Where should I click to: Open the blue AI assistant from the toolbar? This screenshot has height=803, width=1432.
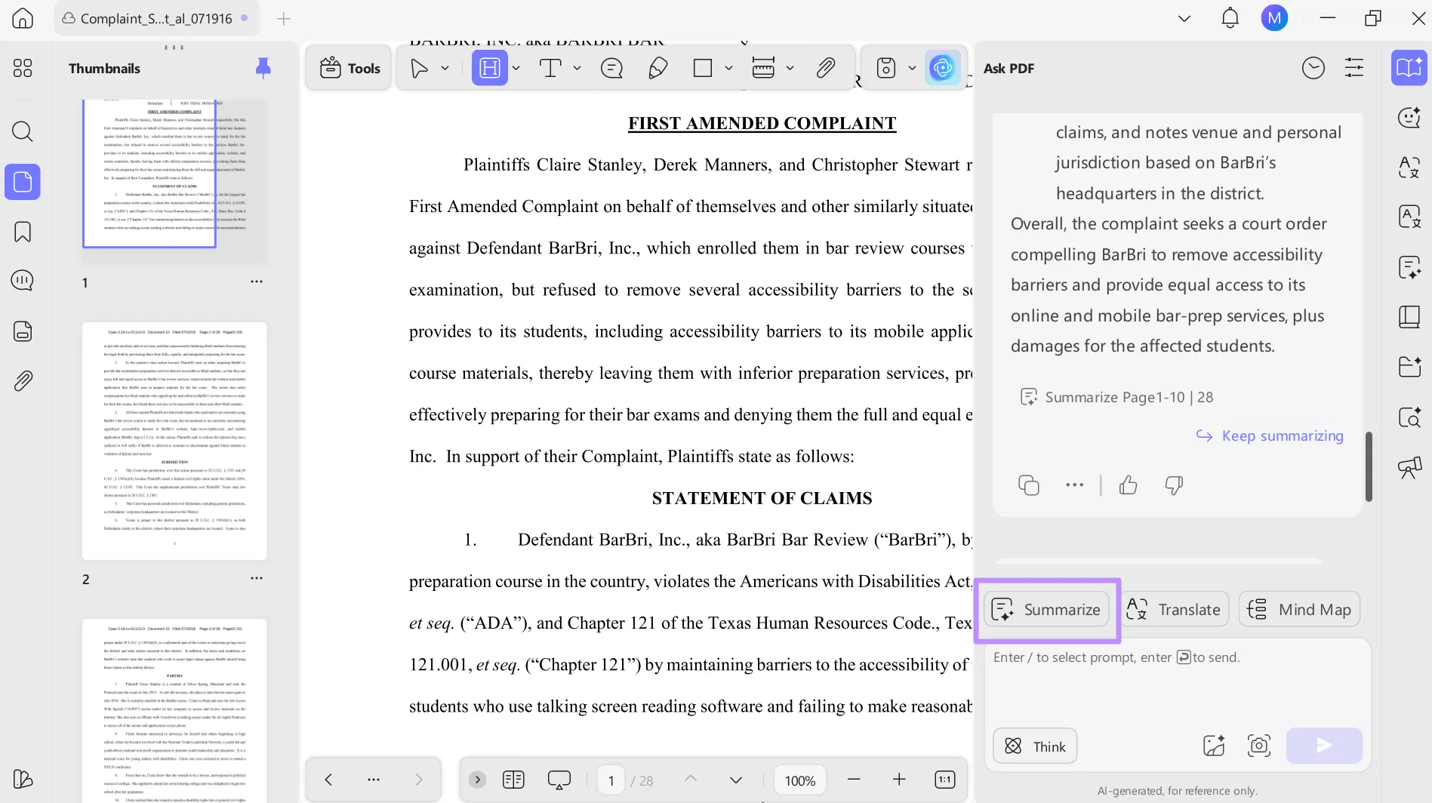tap(942, 67)
